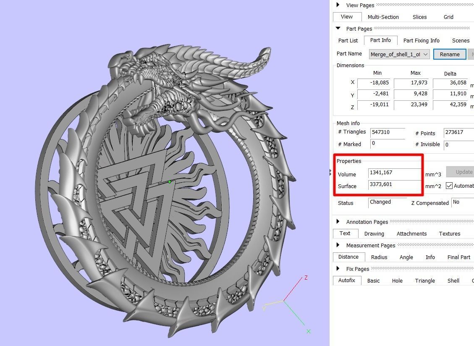Viewport: 474px width, 346px height.
Task: Open the Attachments tab
Action: (x=411, y=234)
